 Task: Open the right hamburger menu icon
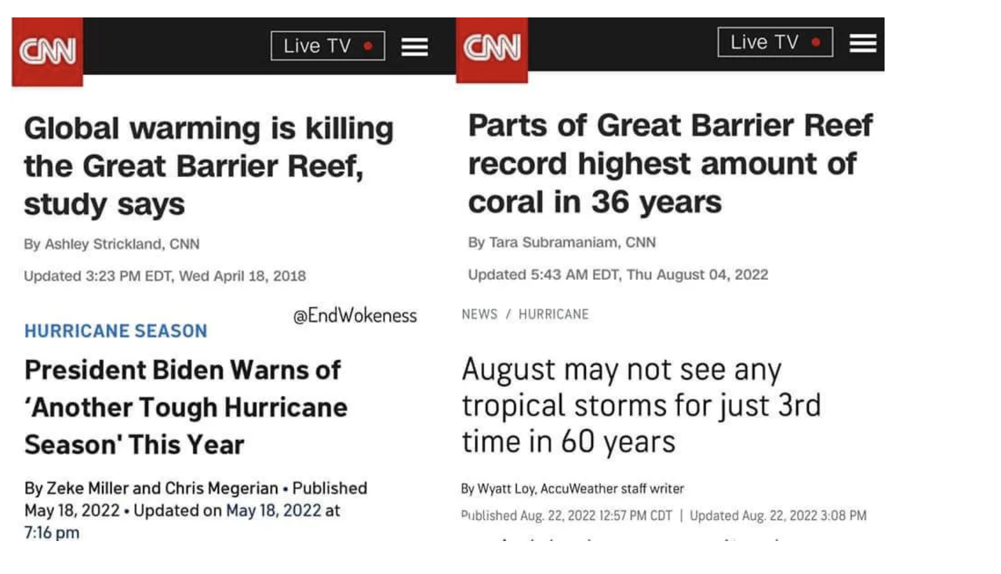pyautogui.click(x=863, y=43)
